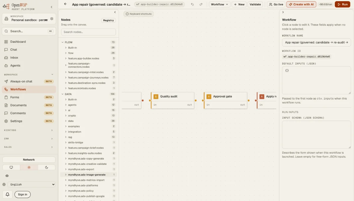The height and width of the screenshot is (201, 354).
Task: Collapse the main left sidebar
Action: click(x=52, y=7)
